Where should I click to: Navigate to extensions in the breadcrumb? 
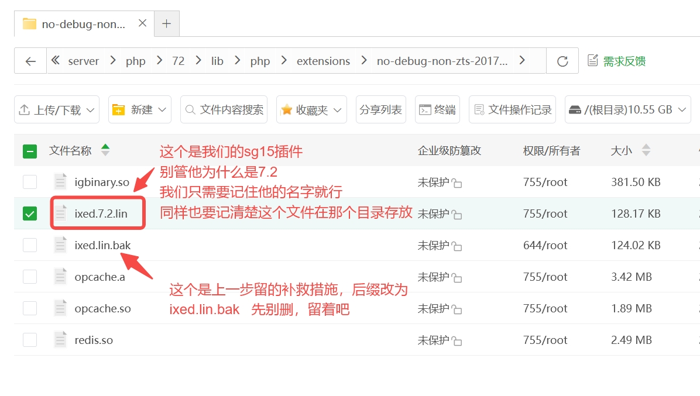(323, 61)
